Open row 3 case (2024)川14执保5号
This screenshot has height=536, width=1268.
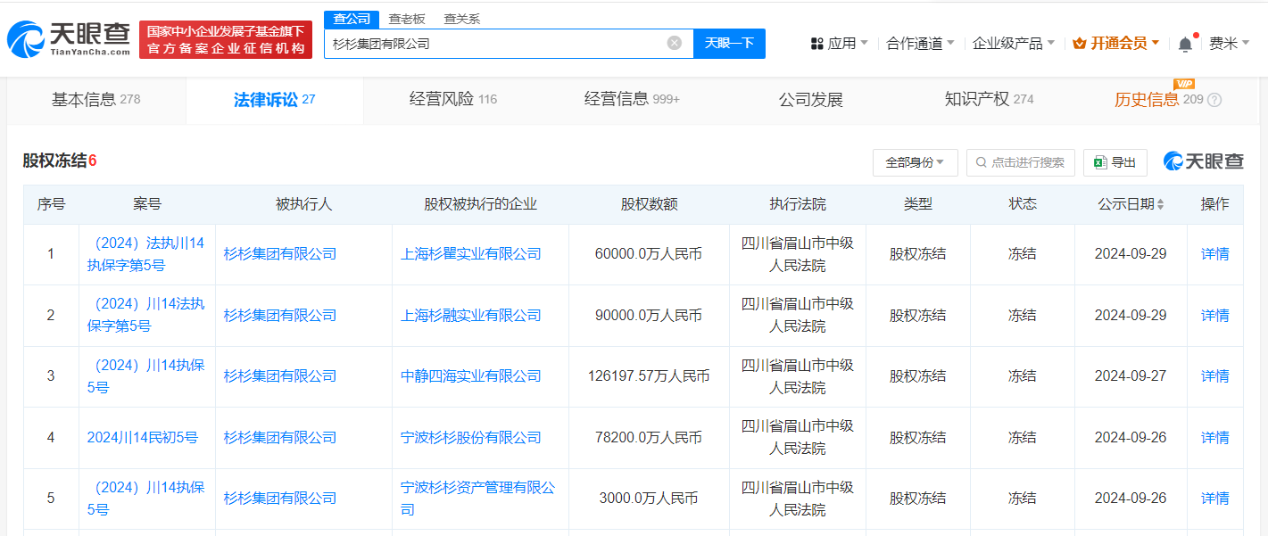click(146, 376)
